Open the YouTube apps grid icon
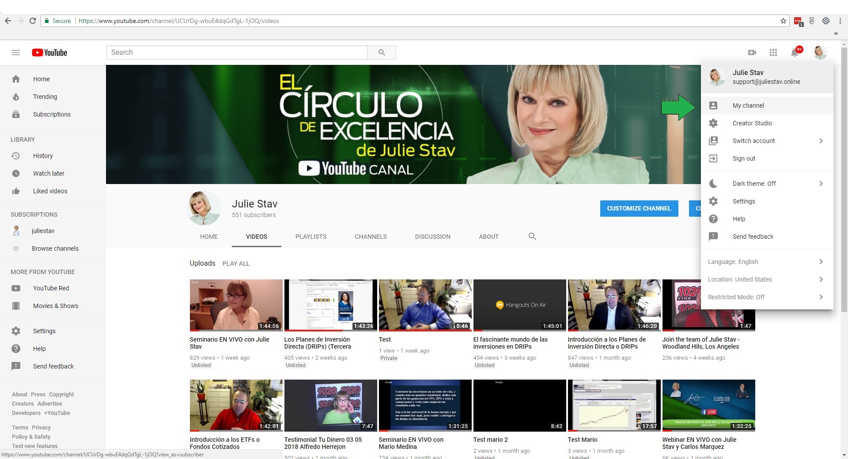The width and height of the screenshot is (848, 459). pyautogui.click(x=773, y=53)
